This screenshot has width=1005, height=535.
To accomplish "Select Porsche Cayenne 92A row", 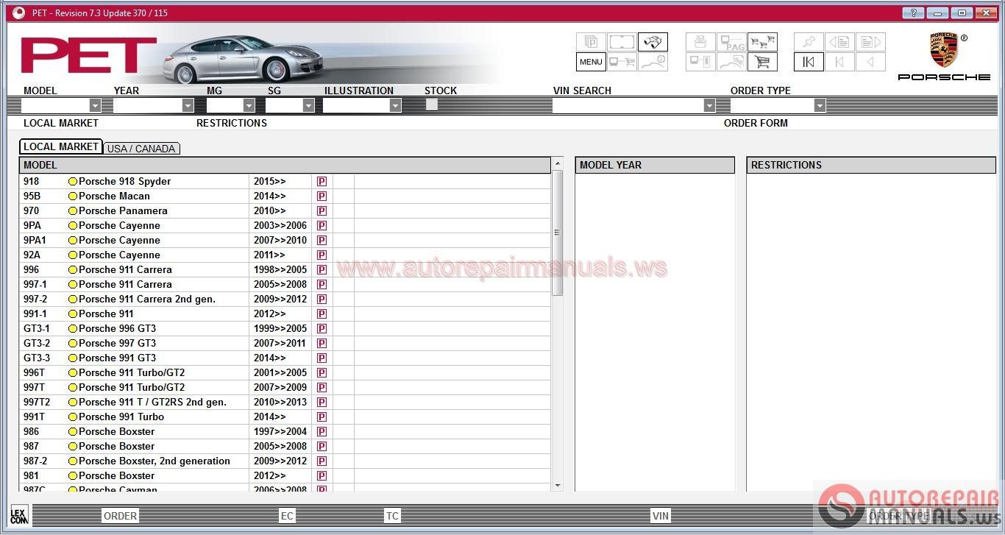I will [285, 255].
